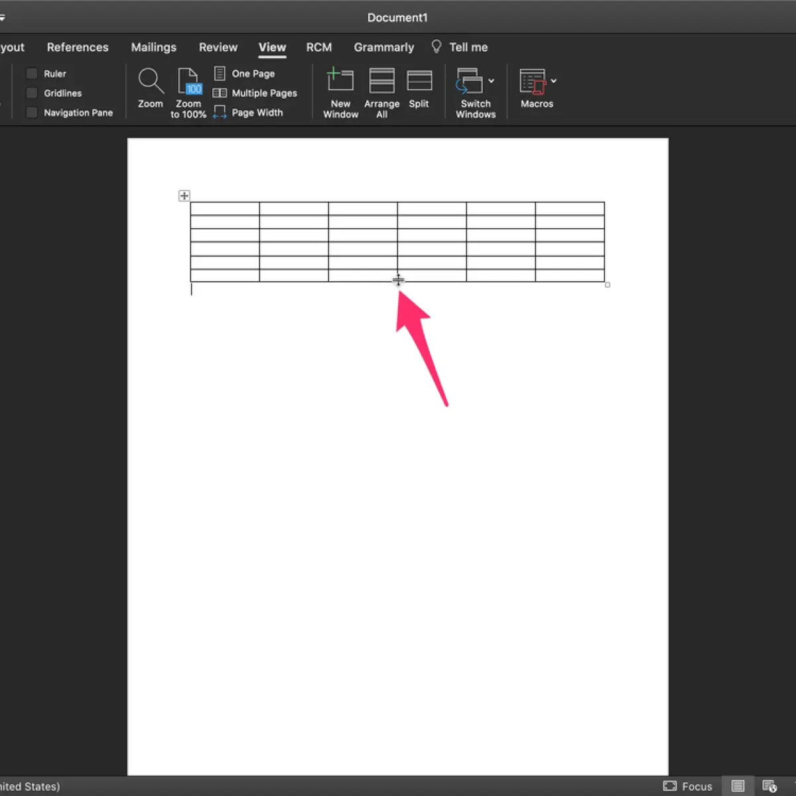The width and height of the screenshot is (796, 796).
Task: Expand the Macros dropdown arrow
Action: (554, 81)
